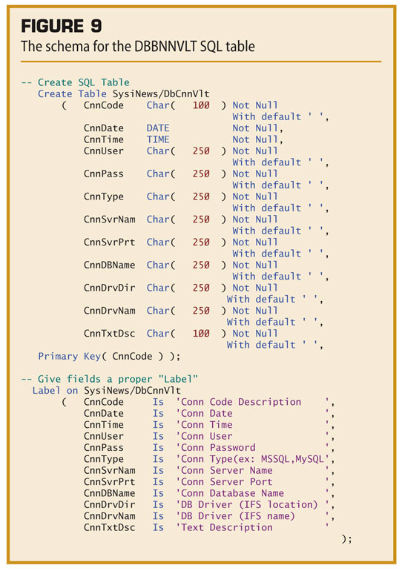Screen dimensions: 402x571
Task: Click 'CnnUser' in the Create Table block
Action: (x=103, y=151)
